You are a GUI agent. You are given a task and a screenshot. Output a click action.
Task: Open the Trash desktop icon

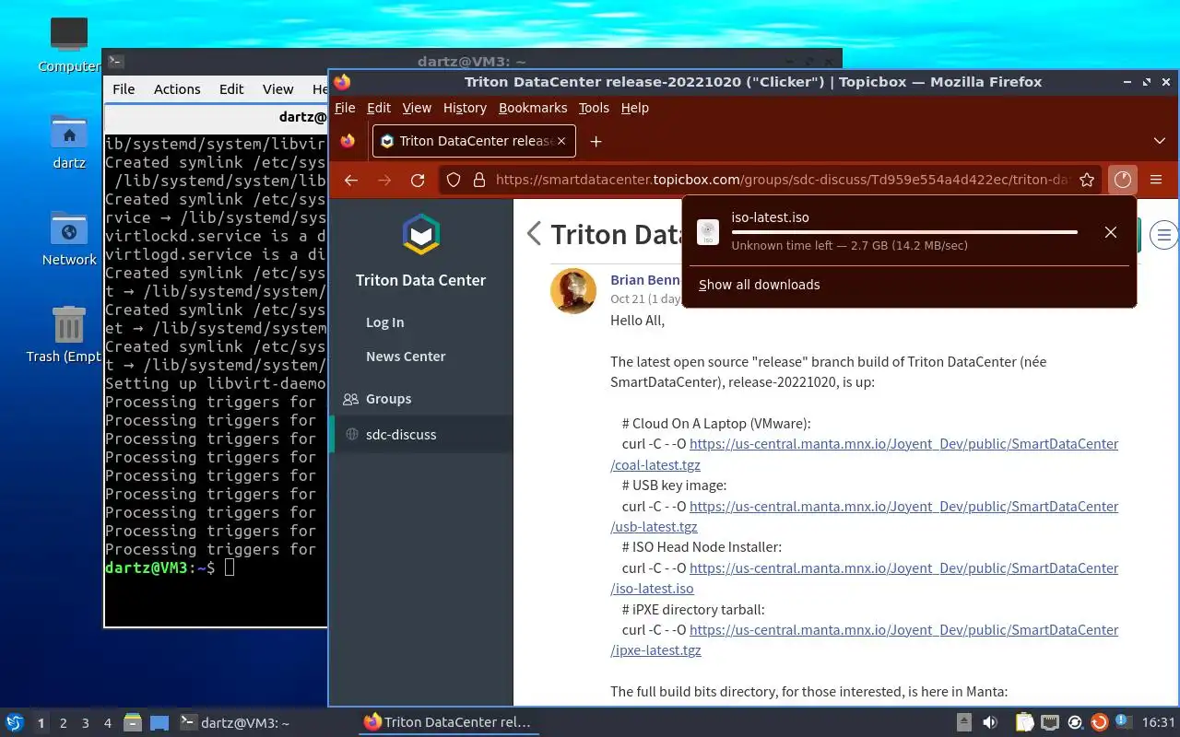[68, 335]
